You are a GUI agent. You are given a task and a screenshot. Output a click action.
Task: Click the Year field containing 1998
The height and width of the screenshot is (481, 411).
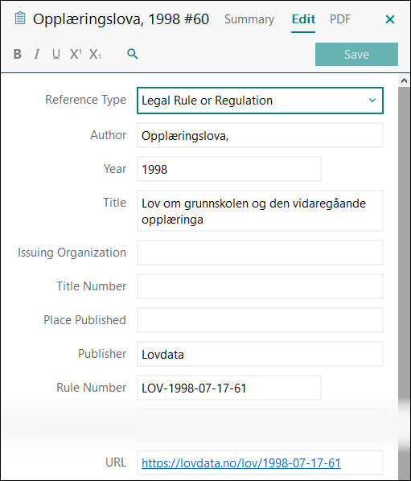click(229, 169)
